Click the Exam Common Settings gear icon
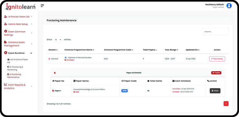The width and height of the screenshot is (239, 117). click(x=5, y=31)
